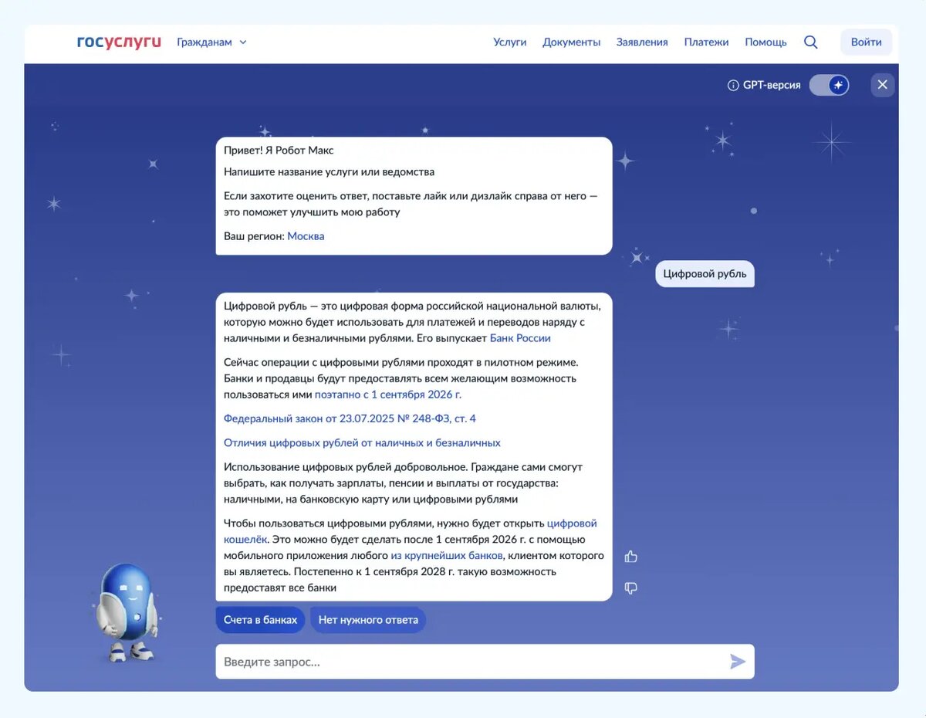The height and width of the screenshot is (718, 926).
Task: Click the 'Привет! Я Робот Макс' greeting
Action: [x=279, y=151]
